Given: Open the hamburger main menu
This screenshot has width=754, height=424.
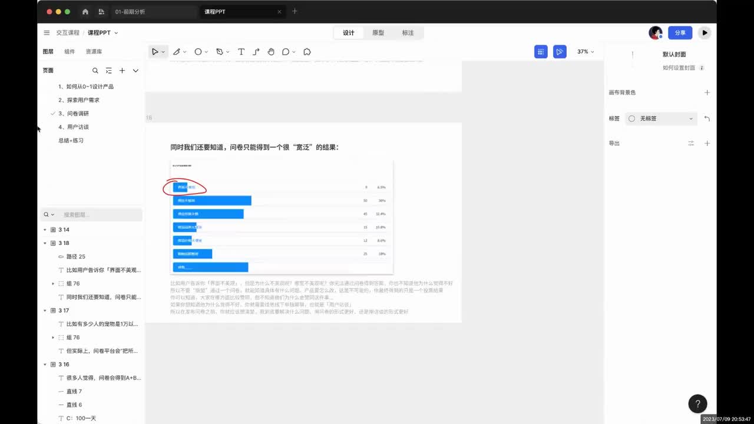Looking at the screenshot, I should coord(47,33).
